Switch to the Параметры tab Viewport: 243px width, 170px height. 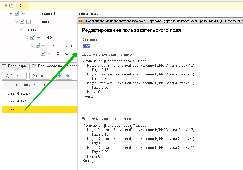coord(14,66)
